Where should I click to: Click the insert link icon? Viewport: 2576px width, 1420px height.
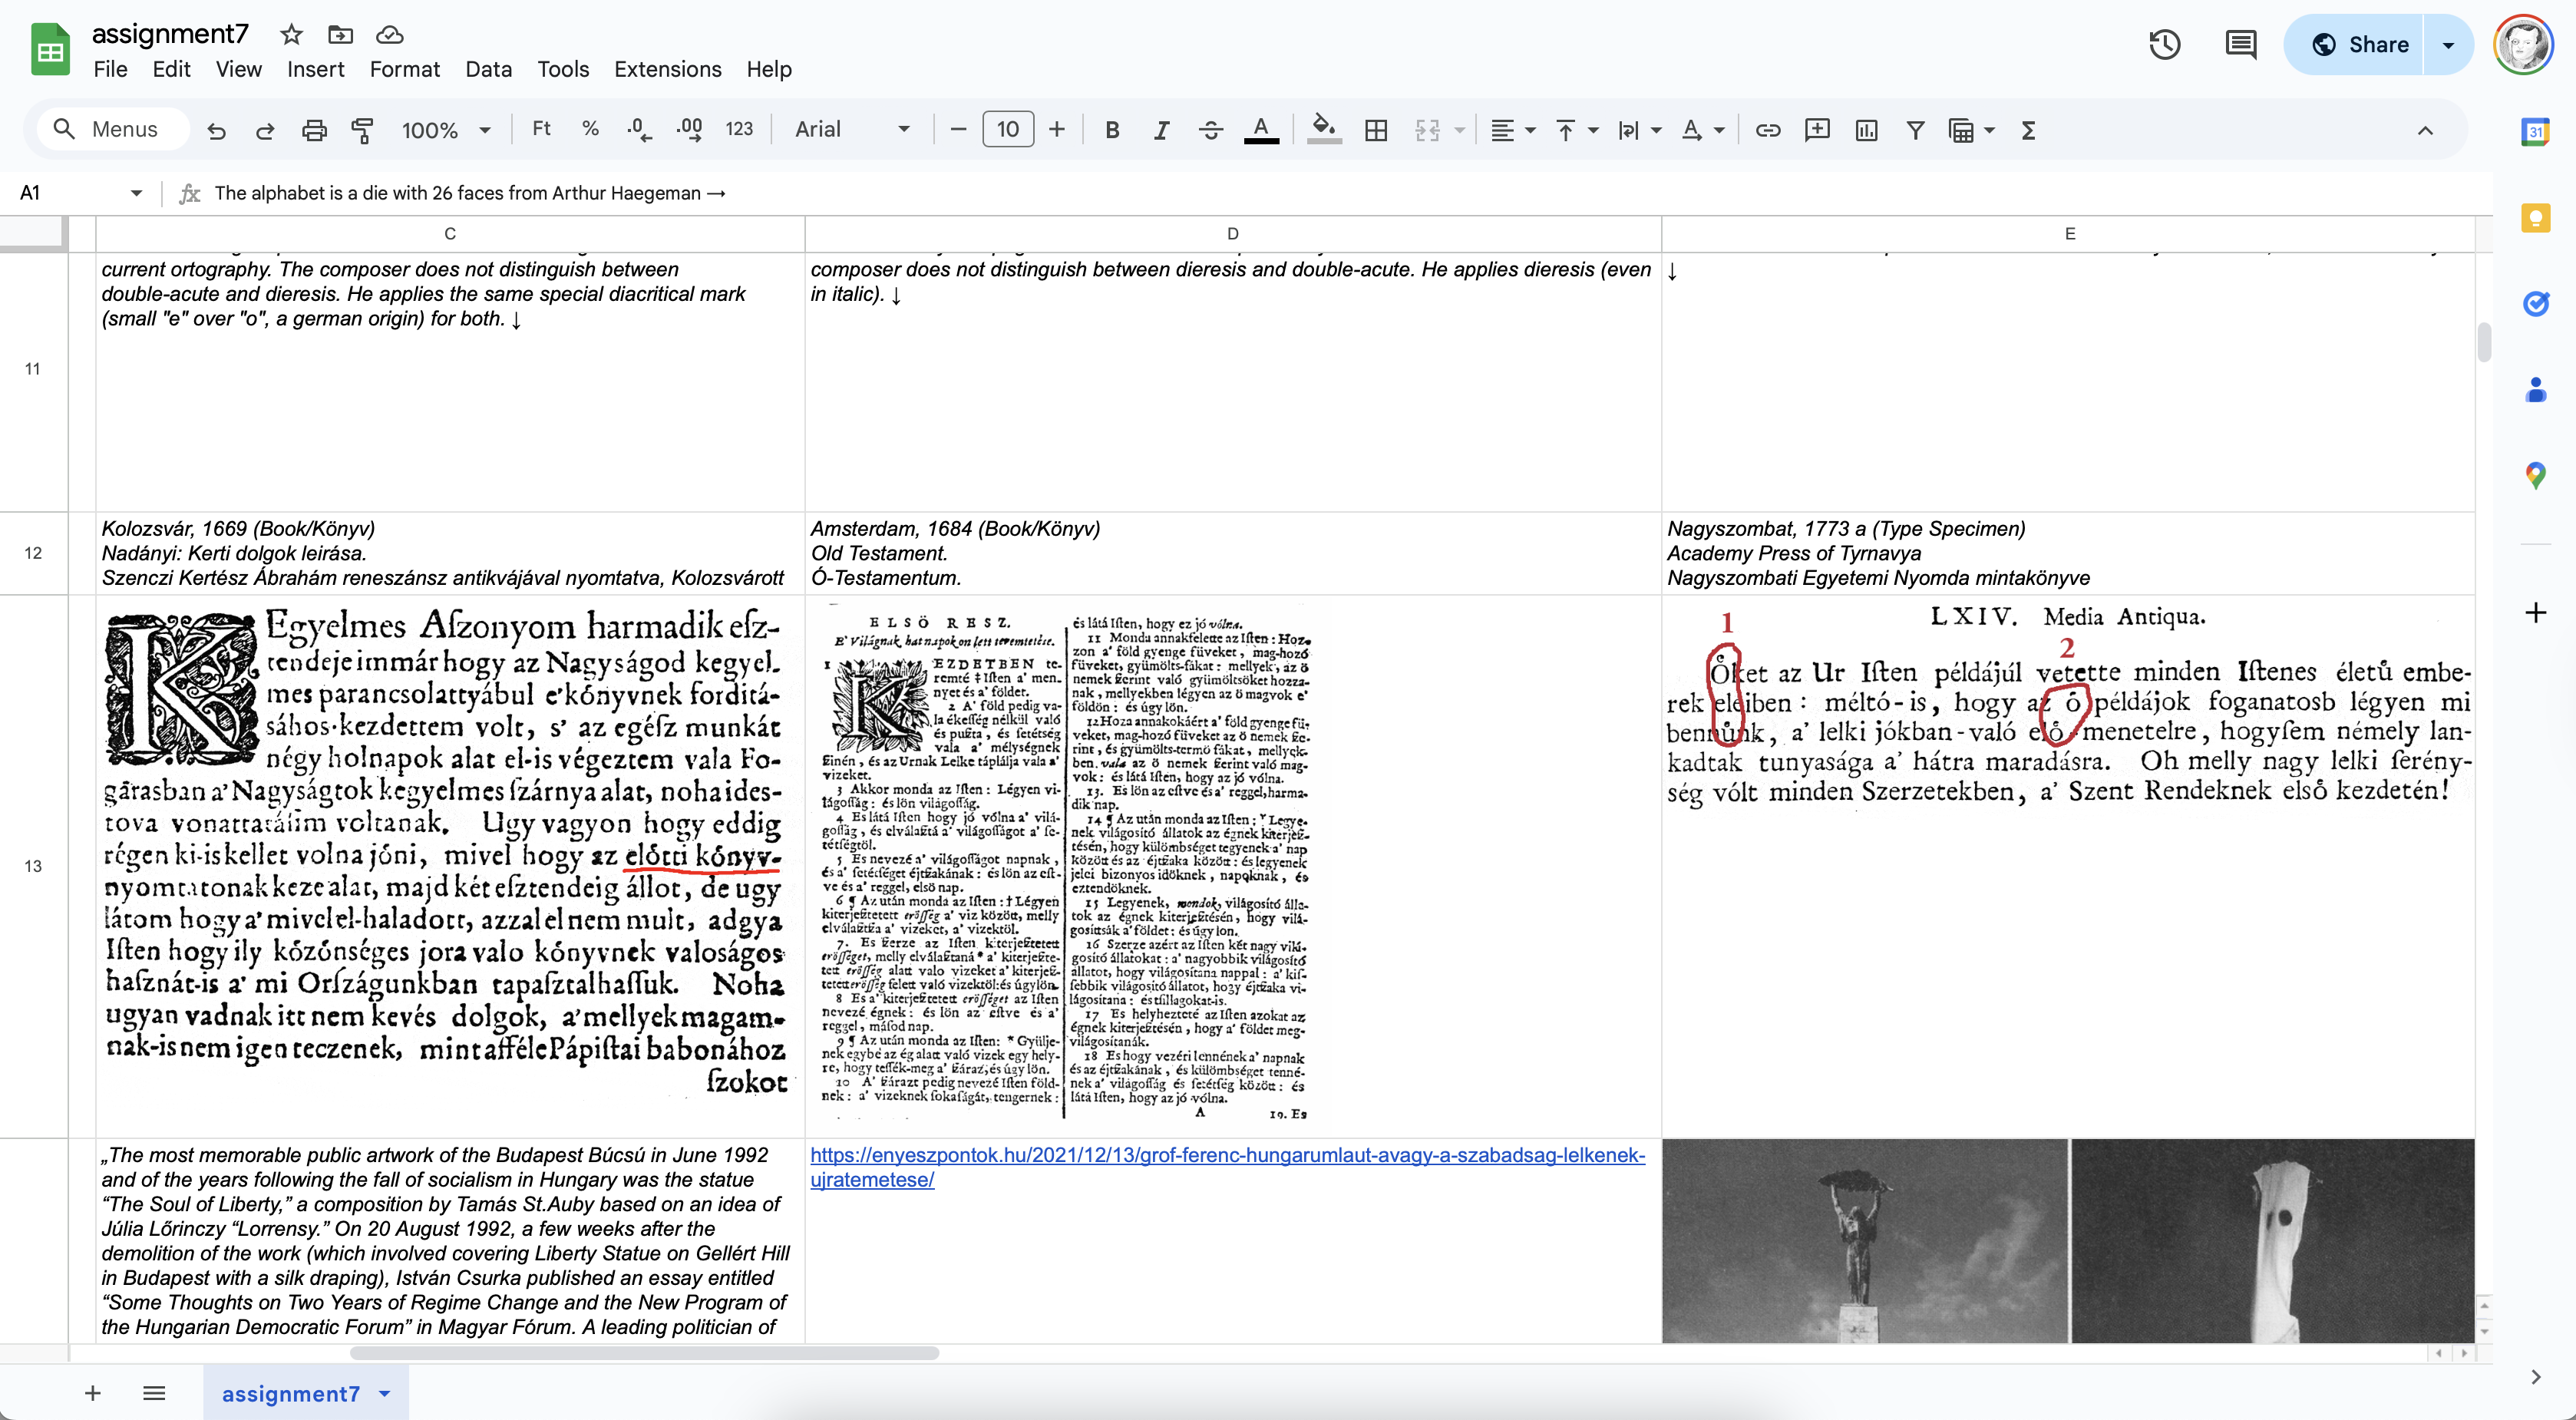(x=1767, y=130)
